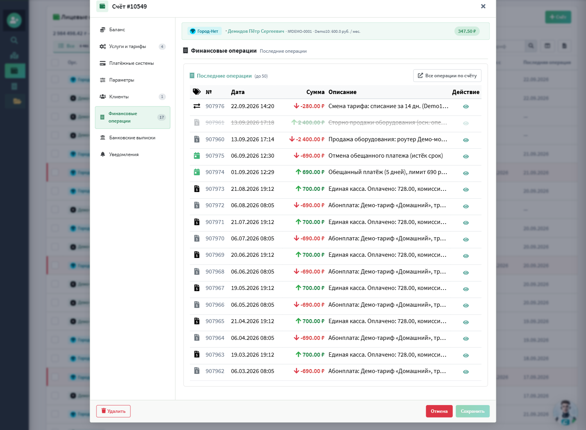
Task: Open Параметры section
Action: (132, 80)
